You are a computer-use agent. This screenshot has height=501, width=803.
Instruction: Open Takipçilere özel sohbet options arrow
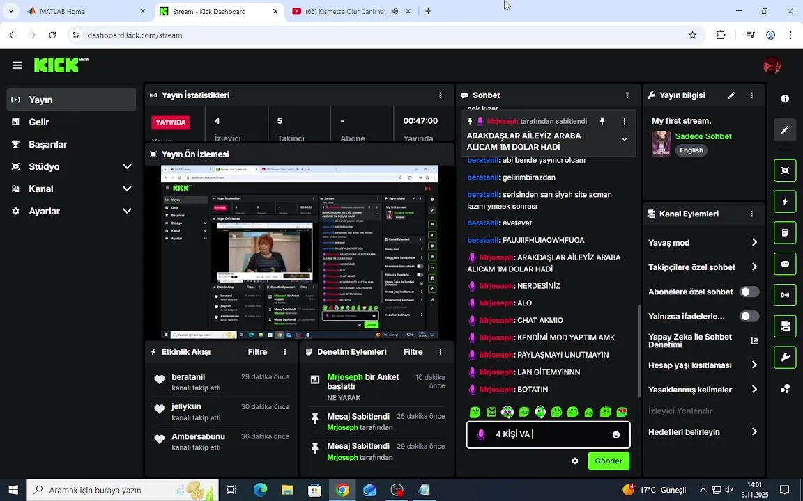(x=754, y=267)
